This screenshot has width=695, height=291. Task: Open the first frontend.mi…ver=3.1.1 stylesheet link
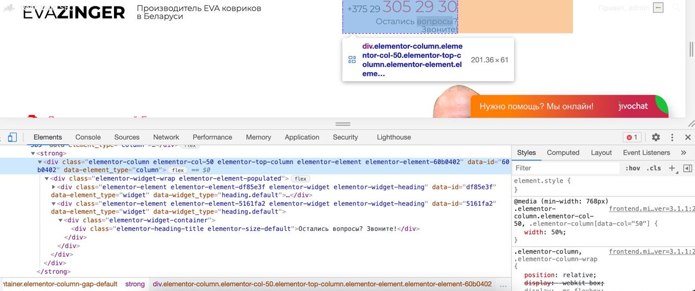pyautogui.click(x=652, y=209)
